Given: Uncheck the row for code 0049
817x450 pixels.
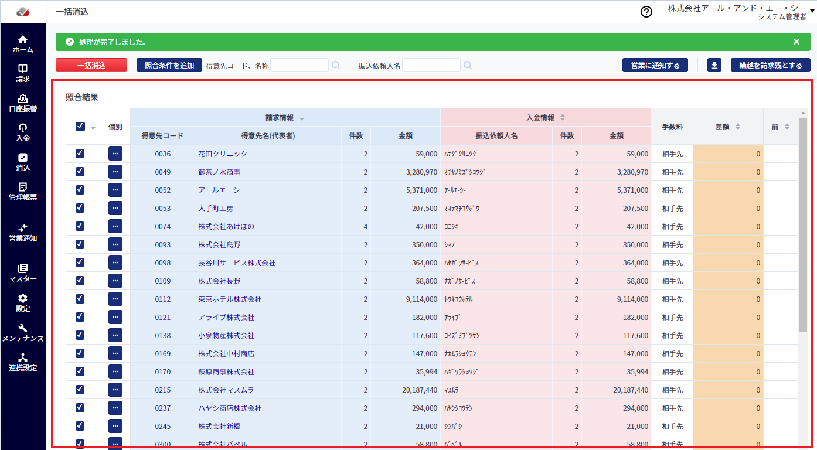Looking at the screenshot, I should point(80,172).
